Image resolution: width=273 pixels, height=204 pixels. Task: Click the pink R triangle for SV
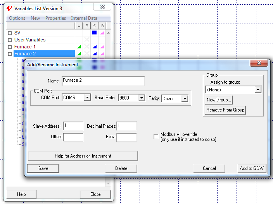[102, 33]
